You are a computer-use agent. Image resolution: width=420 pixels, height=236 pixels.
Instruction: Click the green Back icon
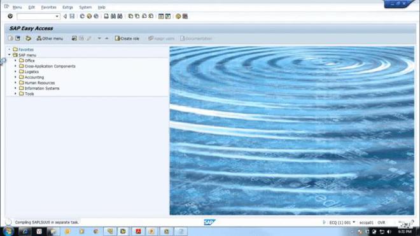[82, 17]
